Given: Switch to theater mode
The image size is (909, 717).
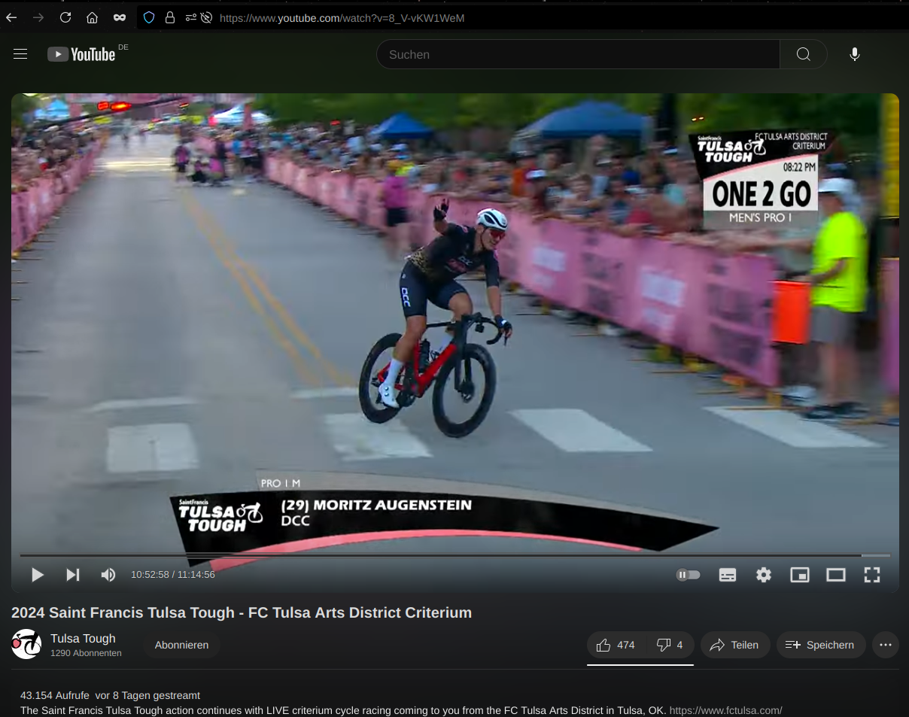Looking at the screenshot, I should pyautogui.click(x=836, y=575).
